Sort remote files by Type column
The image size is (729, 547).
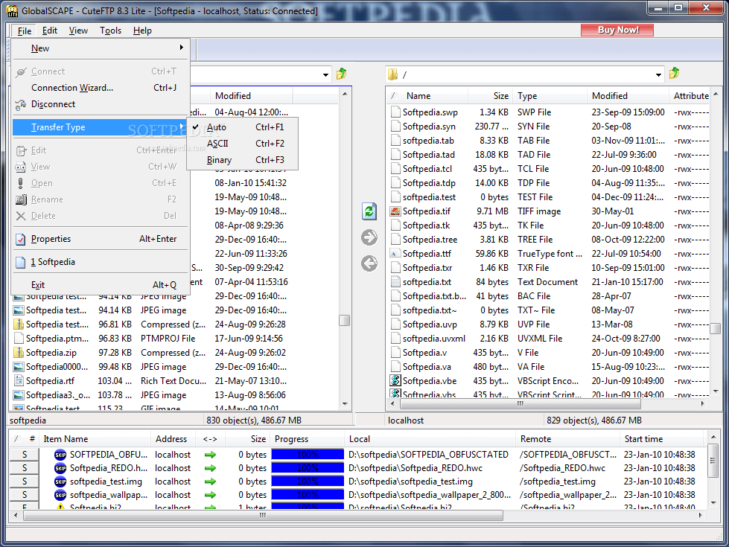tap(550, 96)
